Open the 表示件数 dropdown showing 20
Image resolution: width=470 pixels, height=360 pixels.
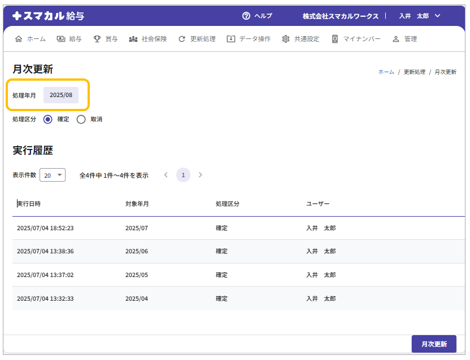point(53,175)
